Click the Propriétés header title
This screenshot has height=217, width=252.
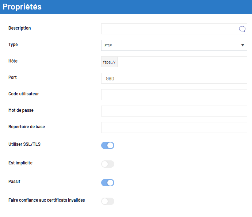tap(22, 7)
